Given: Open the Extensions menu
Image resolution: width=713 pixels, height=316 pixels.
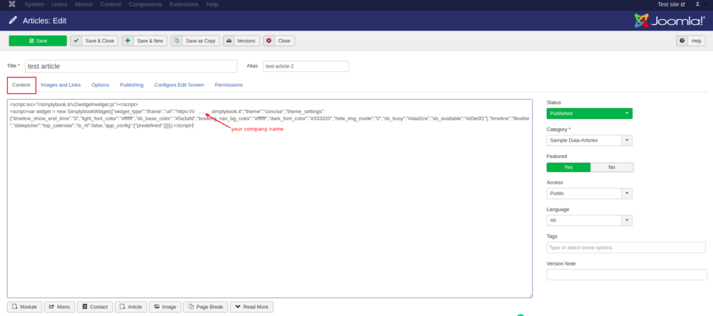Looking at the screenshot, I should pyautogui.click(x=183, y=4).
